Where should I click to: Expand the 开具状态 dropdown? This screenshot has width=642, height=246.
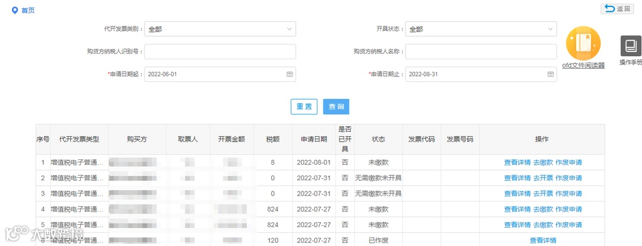481,29
